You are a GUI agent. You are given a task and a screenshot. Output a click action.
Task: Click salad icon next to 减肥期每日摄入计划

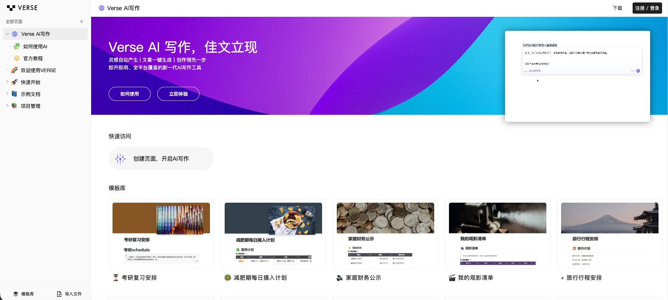point(228,278)
